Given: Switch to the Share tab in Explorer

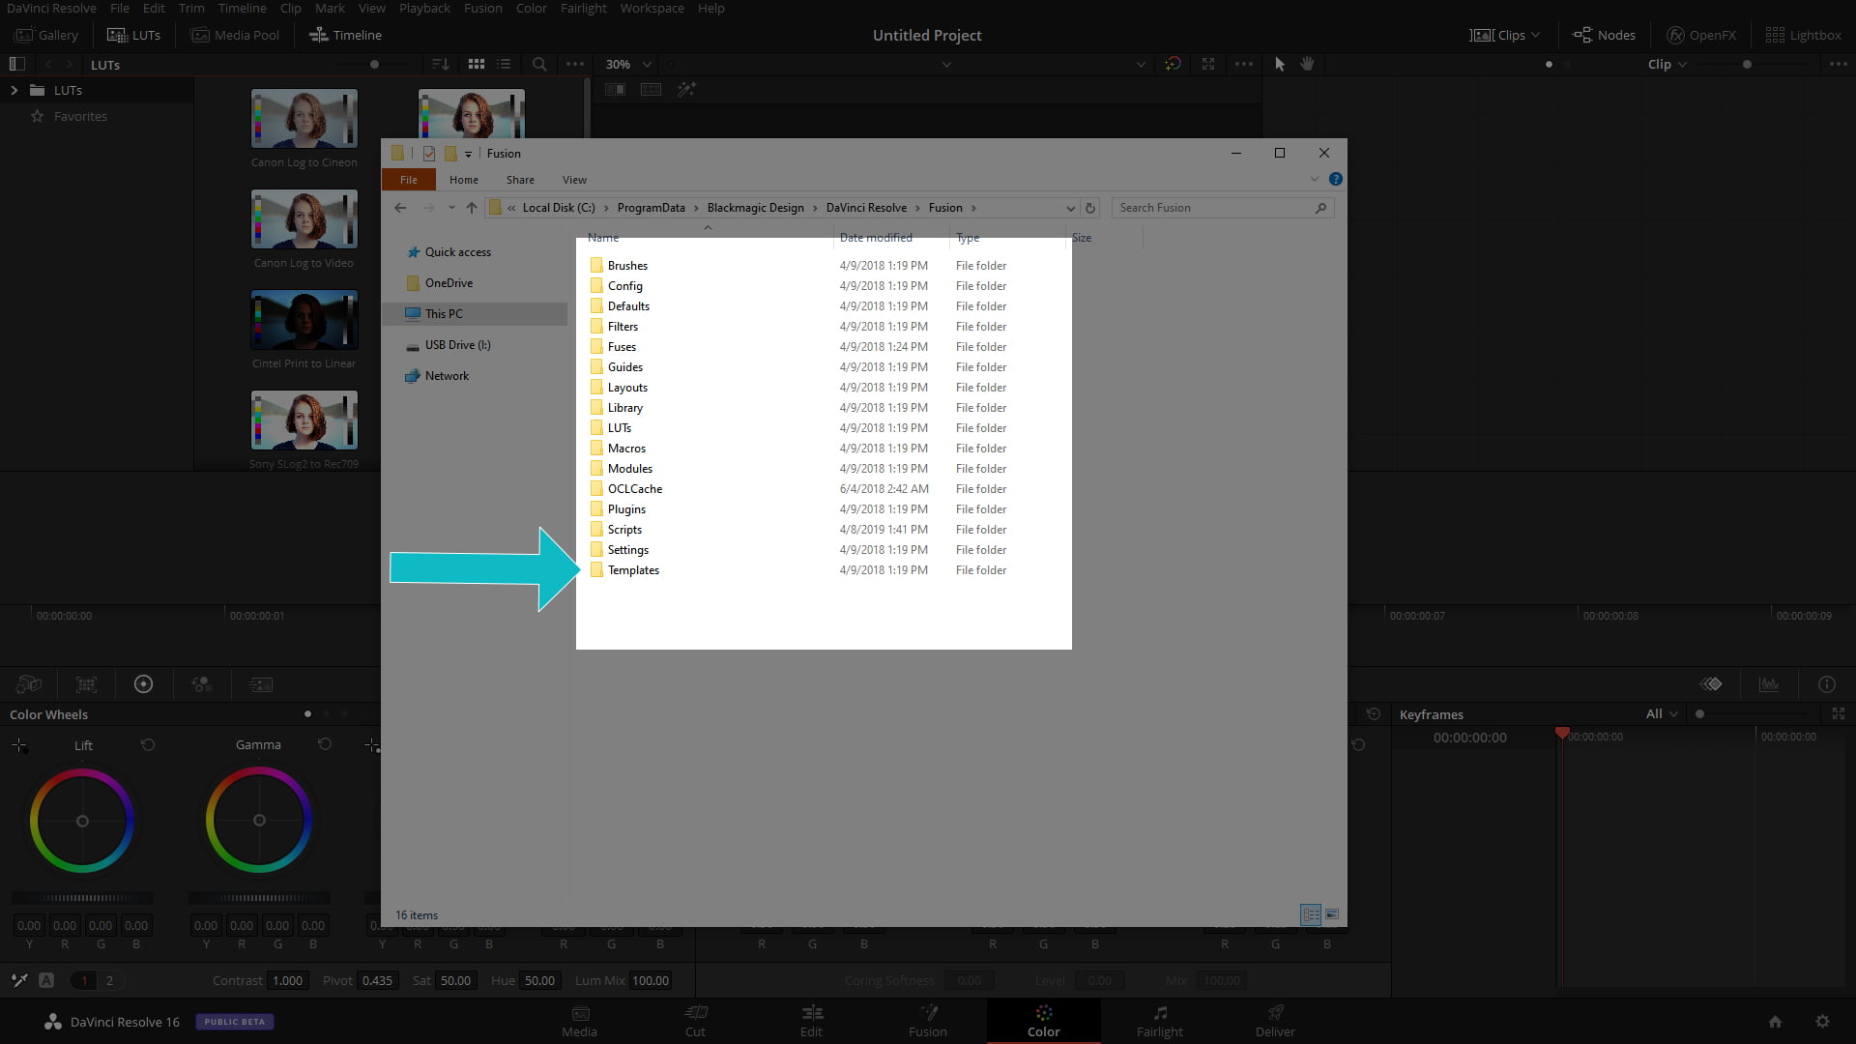Looking at the screenshot, I should tap(520, 179).
